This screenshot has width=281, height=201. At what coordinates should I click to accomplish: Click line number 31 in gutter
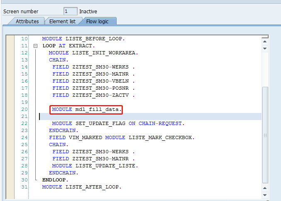[x=24, y=187]
